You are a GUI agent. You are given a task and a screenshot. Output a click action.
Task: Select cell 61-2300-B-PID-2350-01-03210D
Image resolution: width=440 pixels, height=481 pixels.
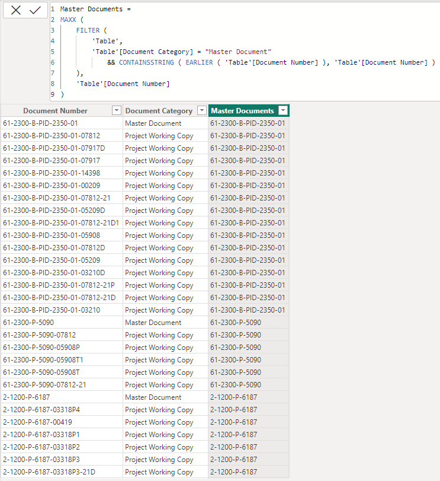tap(62, 273)
